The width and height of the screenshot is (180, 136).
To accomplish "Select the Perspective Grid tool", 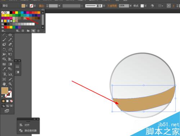I will (x=10, y=59).
